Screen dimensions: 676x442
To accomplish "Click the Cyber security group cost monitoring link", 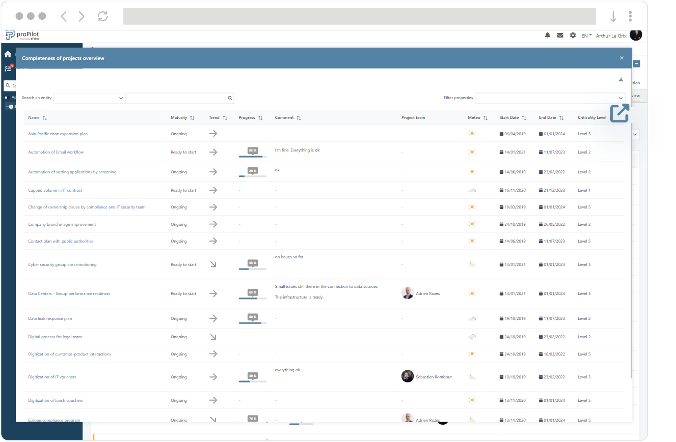I will point(63,264).
